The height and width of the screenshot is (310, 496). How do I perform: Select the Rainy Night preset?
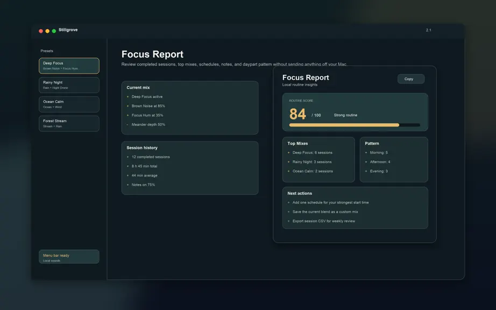click(x=69, y=85)
